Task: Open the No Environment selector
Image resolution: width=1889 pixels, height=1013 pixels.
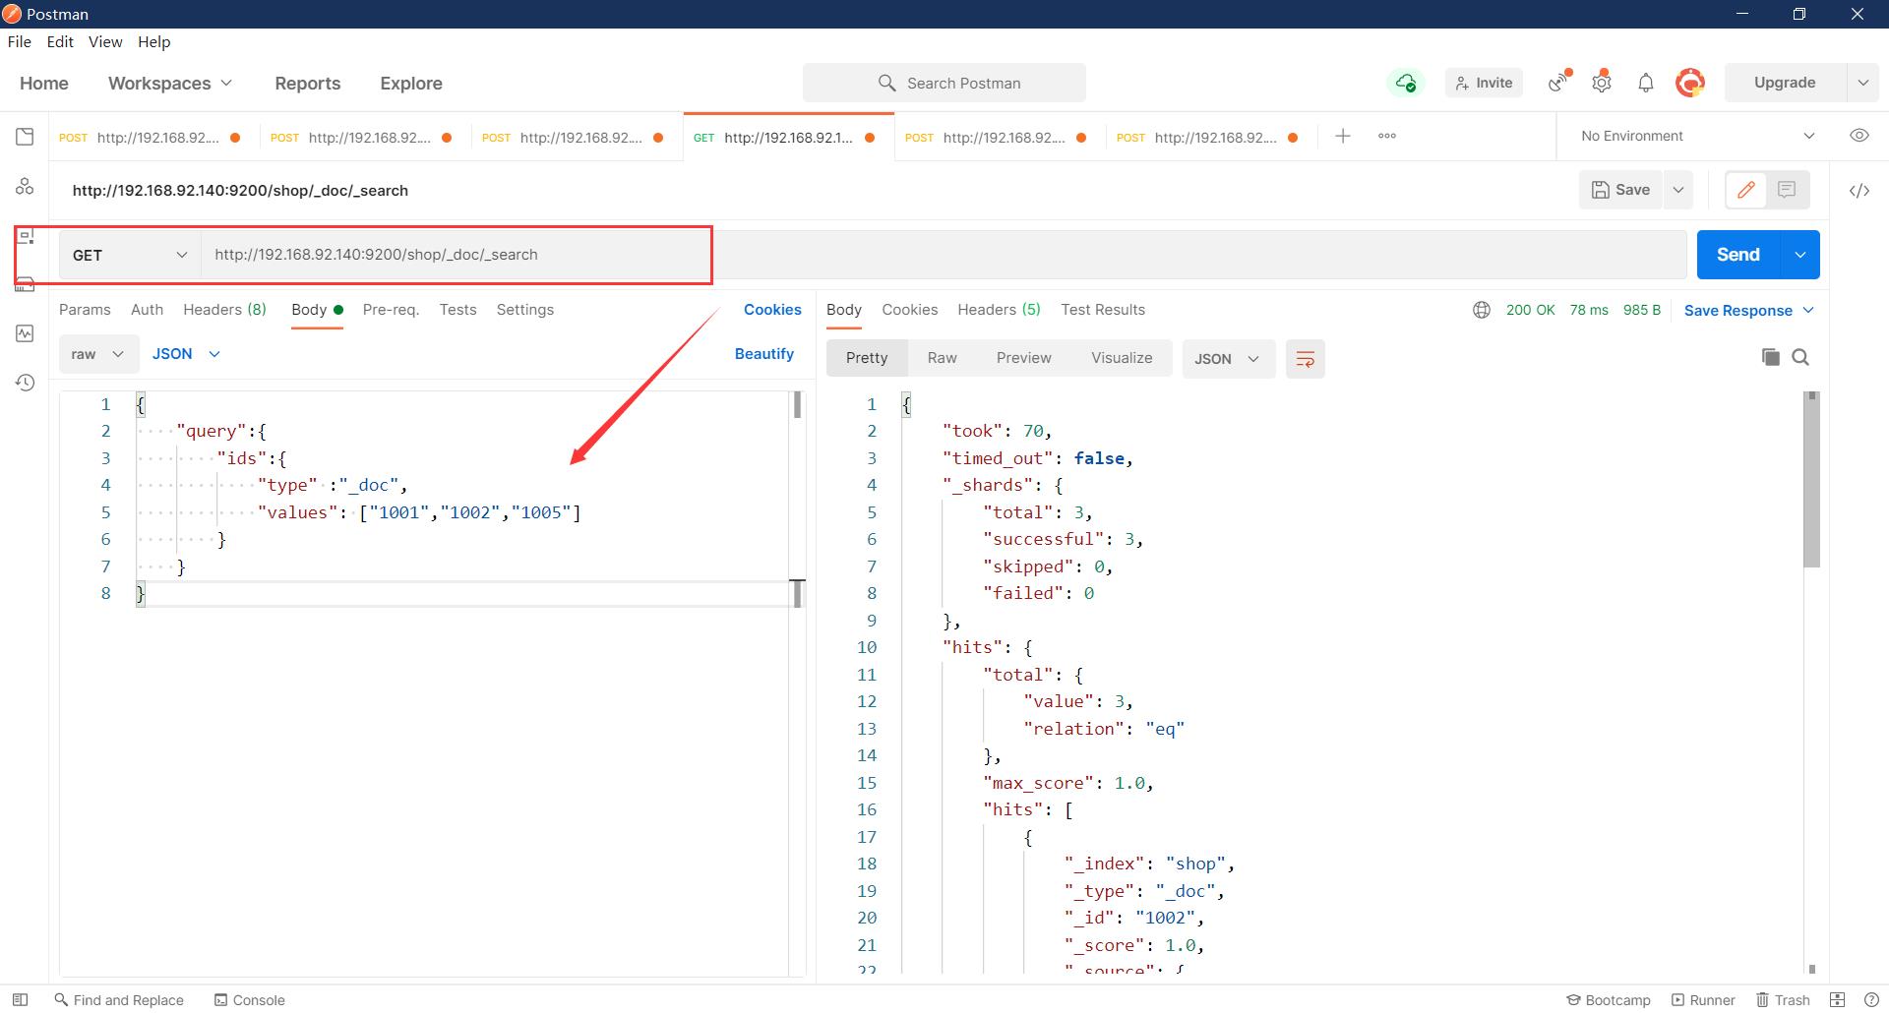Action: [x=1697, y=136]
